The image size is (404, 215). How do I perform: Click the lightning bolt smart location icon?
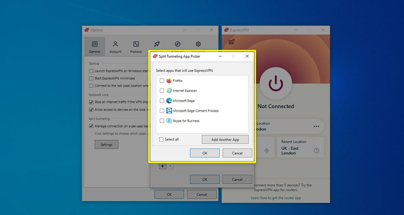(267, 151)
